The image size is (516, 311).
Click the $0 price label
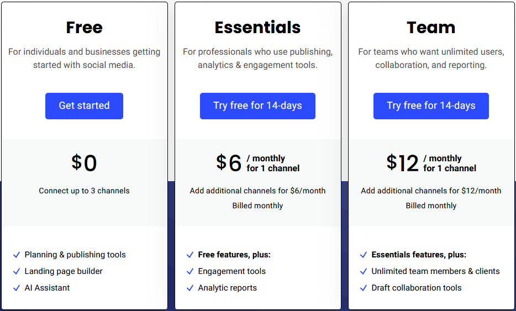pos(84,163)
